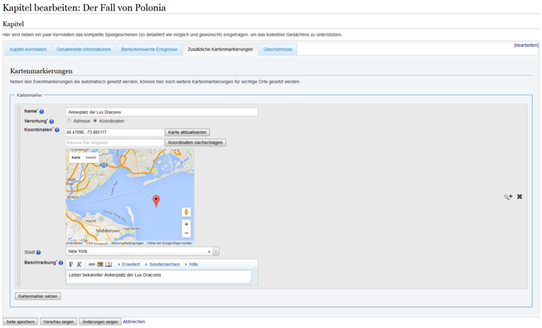This screenshot has width=542, height=328.
Task: Switch the map to Satellit view
Action: point(91,157)
